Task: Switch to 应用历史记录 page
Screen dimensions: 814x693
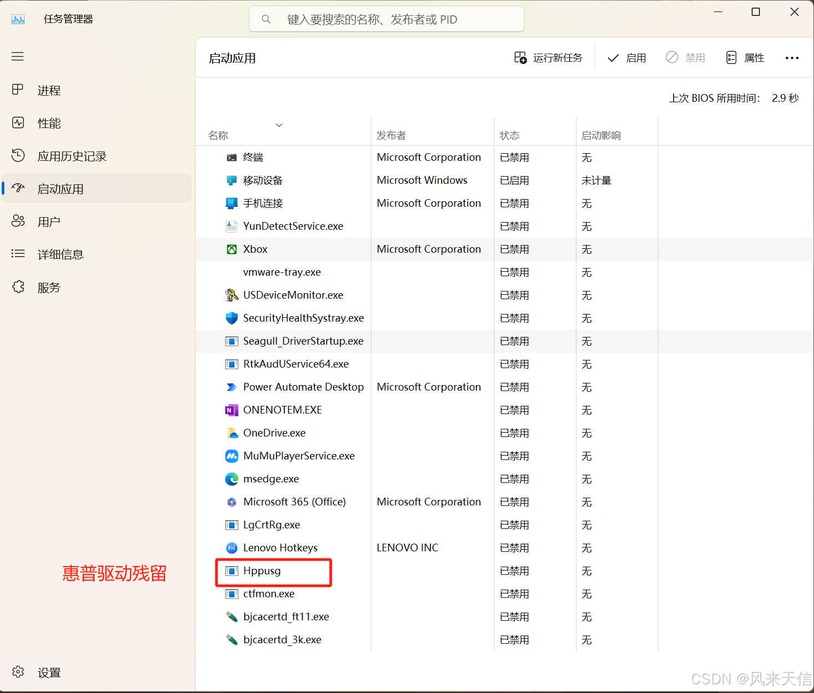Action: pyautogui.click(x=97, y=156)
